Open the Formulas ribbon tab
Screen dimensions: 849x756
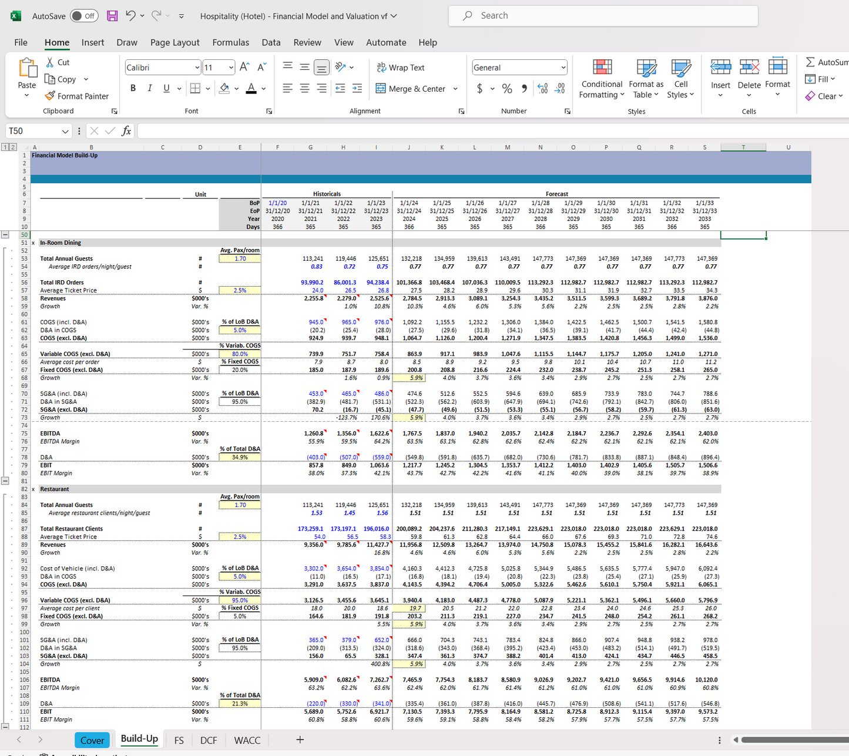click(230, 42)
